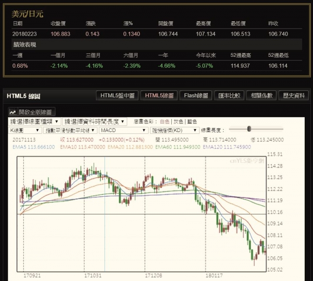
Task: Expand the K線圖 chart type dropdown
Action: tap(25, 130)
